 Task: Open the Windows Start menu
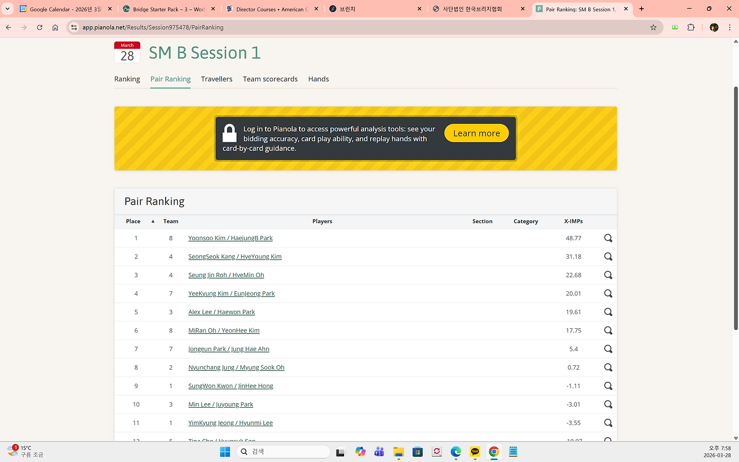point(225,452)
